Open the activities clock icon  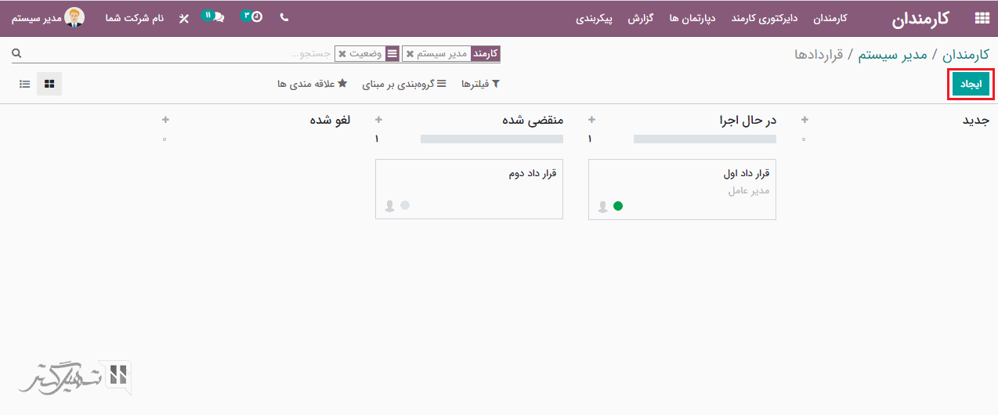(x=256, y=17)
